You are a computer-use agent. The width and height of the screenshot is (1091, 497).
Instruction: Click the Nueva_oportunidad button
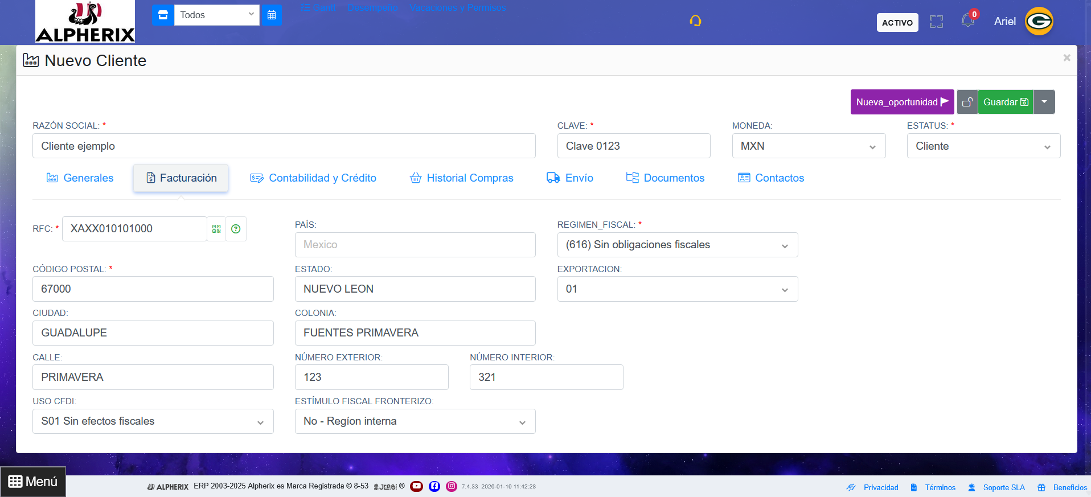point(902,102)
